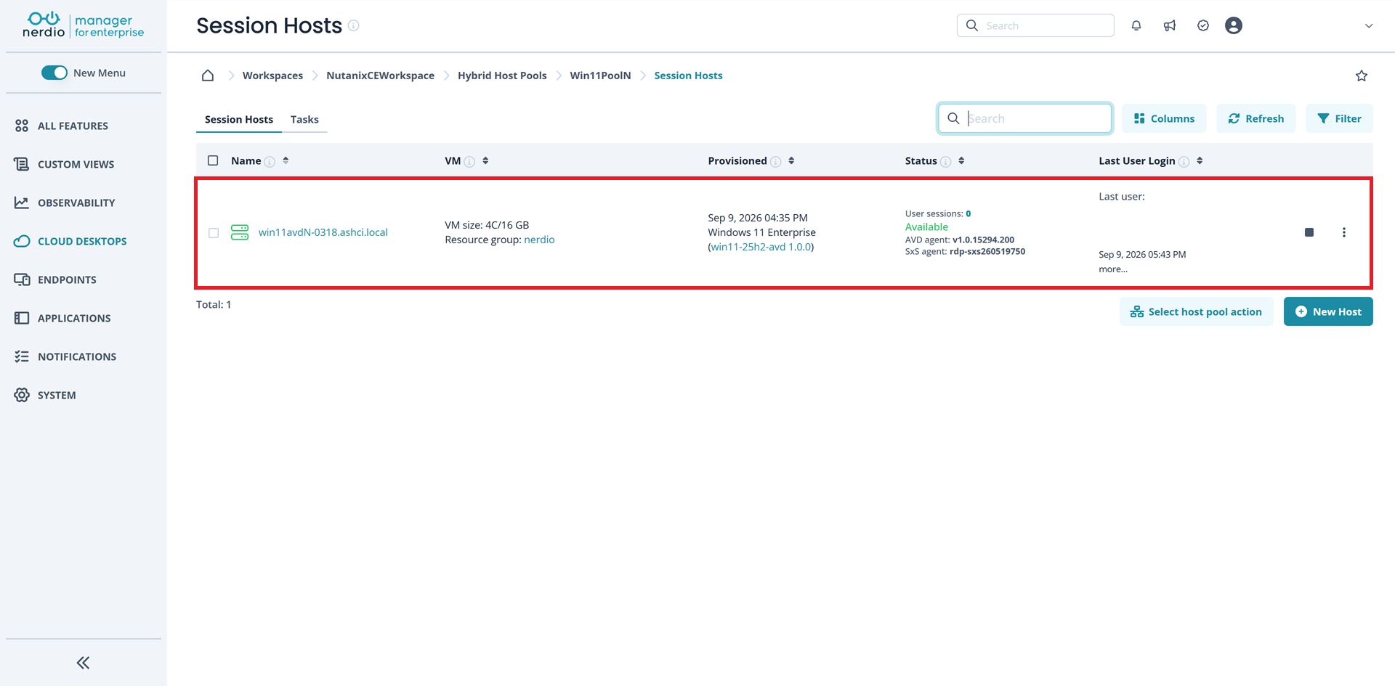Screen dimensions: 1395x686
Task: Click the Last User Login info icon
Action: 1184,161
